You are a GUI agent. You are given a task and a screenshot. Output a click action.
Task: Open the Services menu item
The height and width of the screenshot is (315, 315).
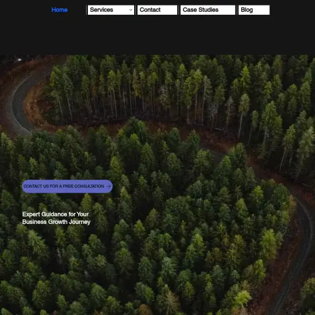pyautogui.click(x=111, y=10)
